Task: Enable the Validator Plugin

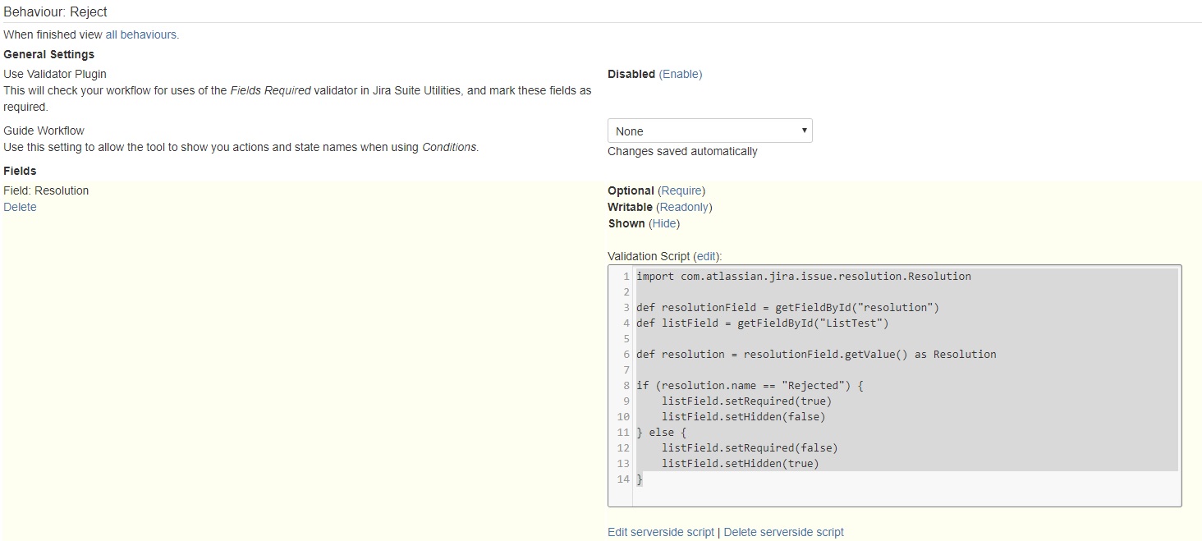Action: (681, 74)
